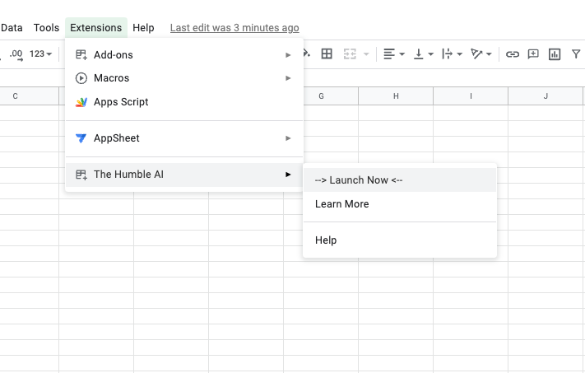Click the icon beside The Humble AI
The image size is (585, 373).
click(x=81, y=175)
